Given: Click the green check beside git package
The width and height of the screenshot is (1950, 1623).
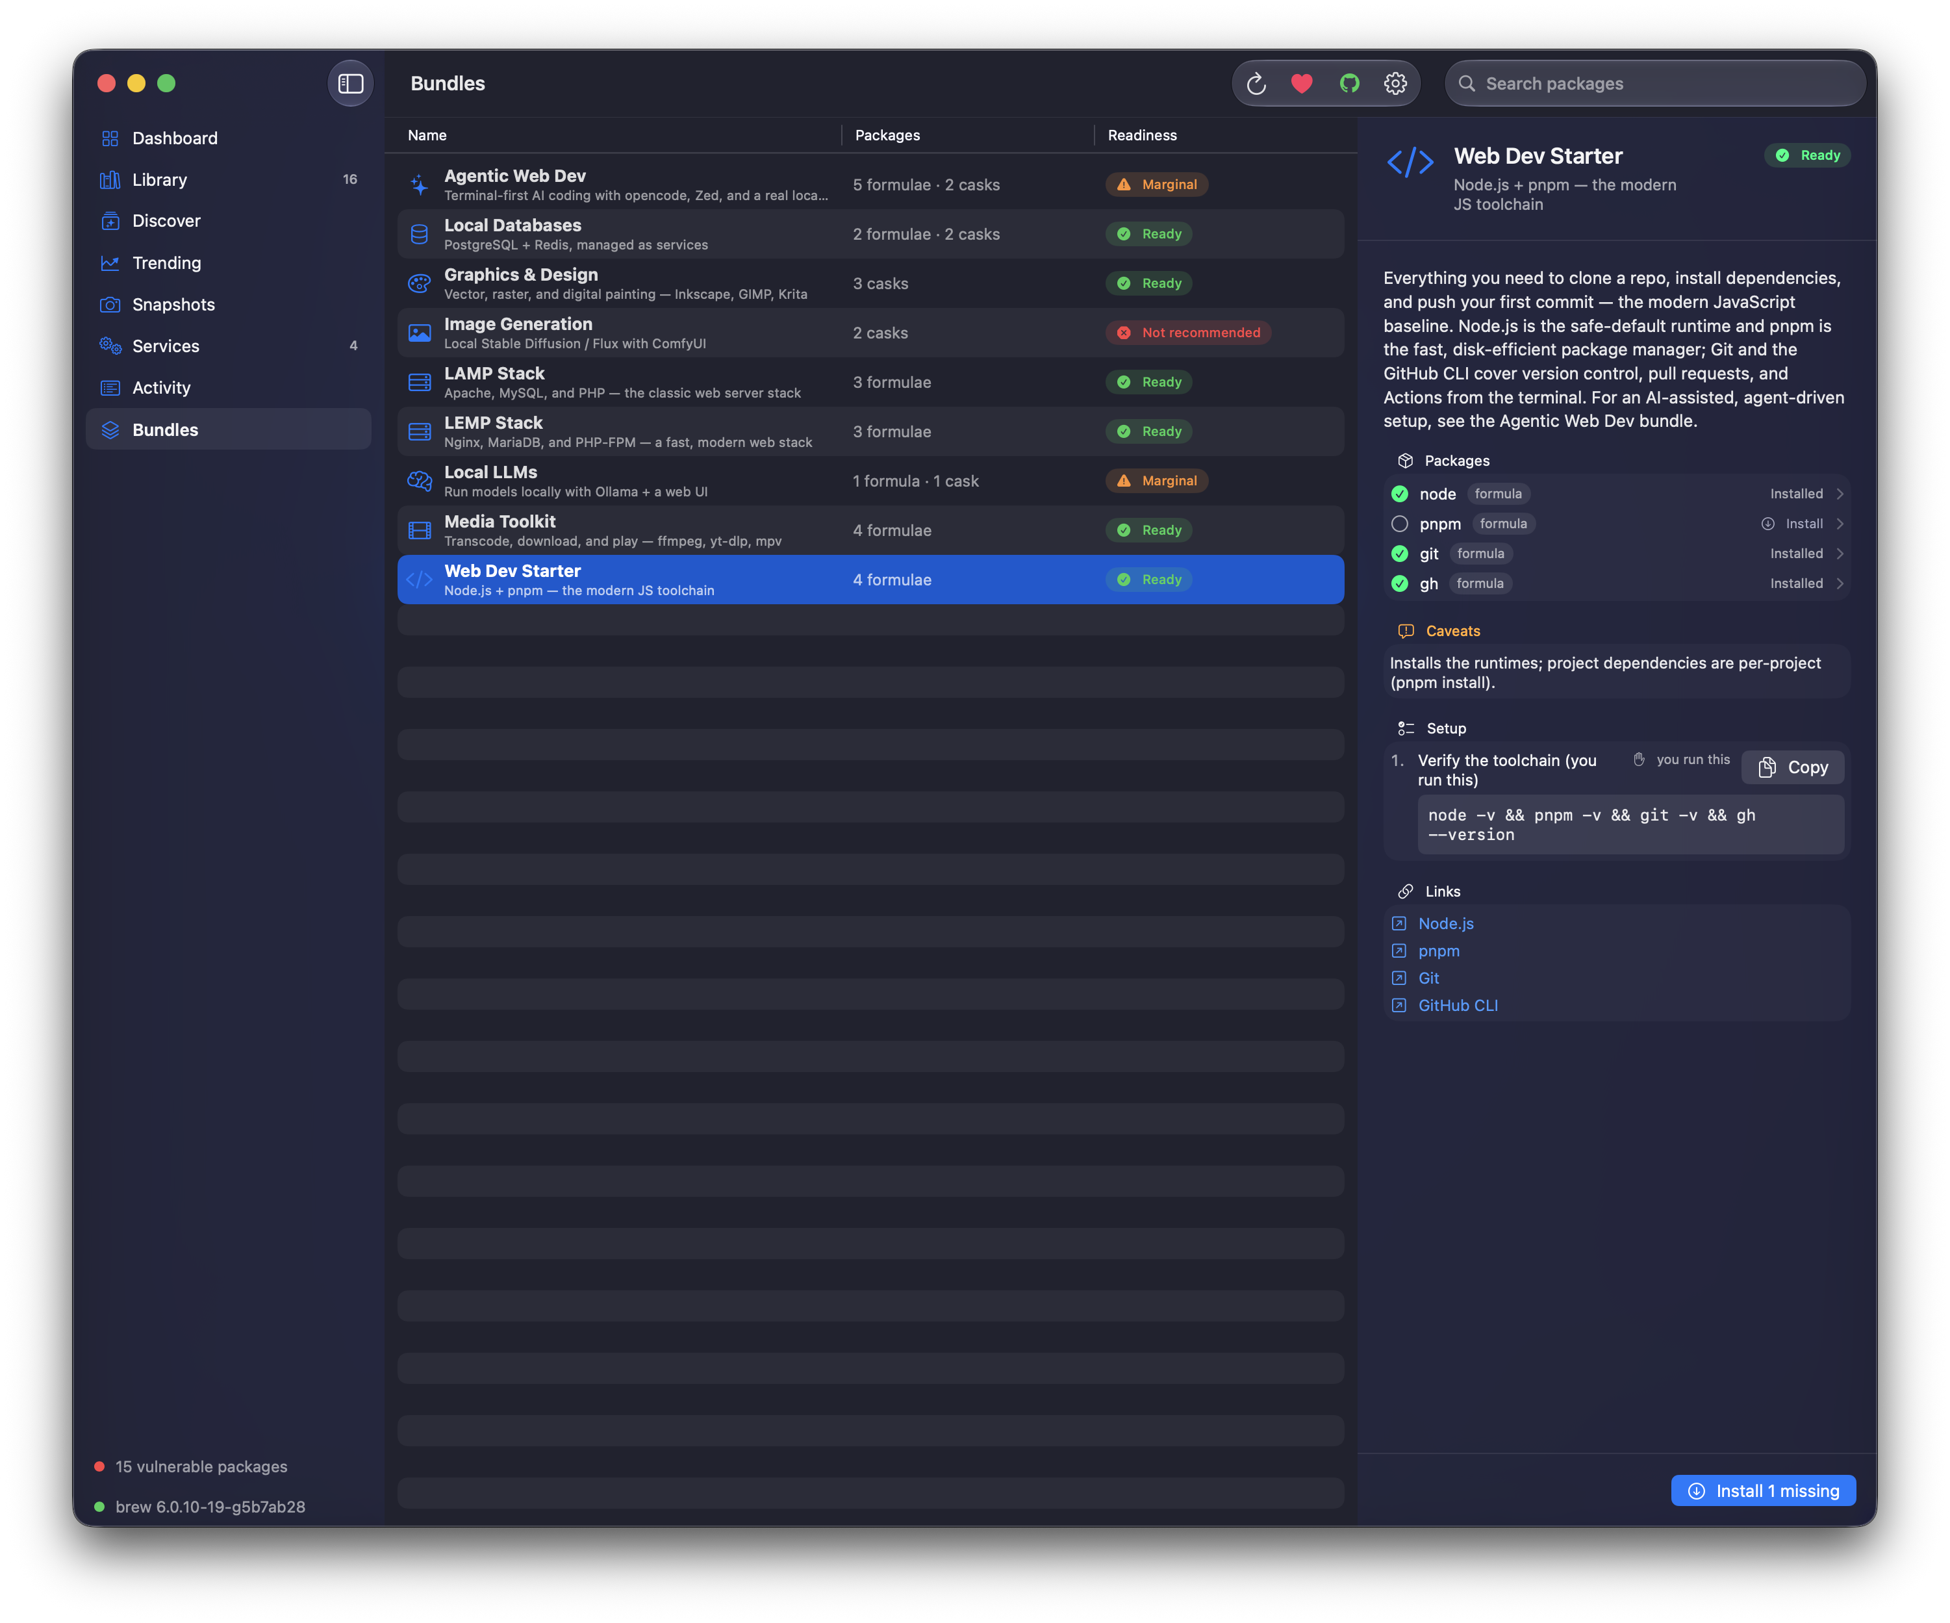Looking at the screenshot, I should [x=1399, y=554].
